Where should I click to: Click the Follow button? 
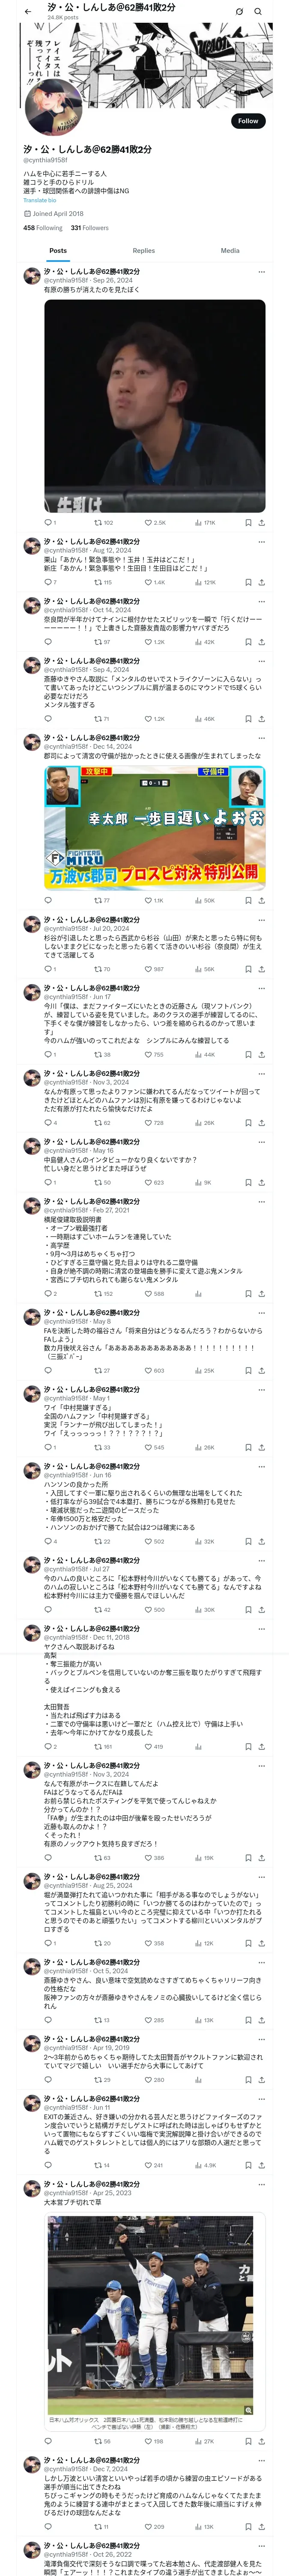point(247,120)
